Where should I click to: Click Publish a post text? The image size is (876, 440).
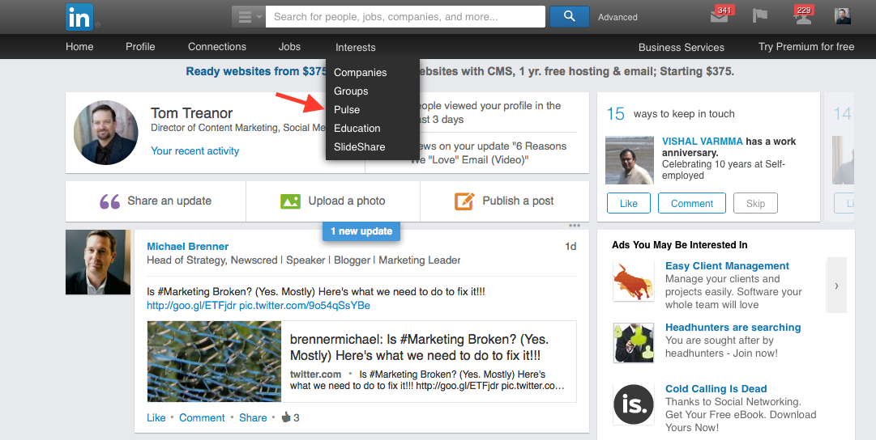click(518, 201)
